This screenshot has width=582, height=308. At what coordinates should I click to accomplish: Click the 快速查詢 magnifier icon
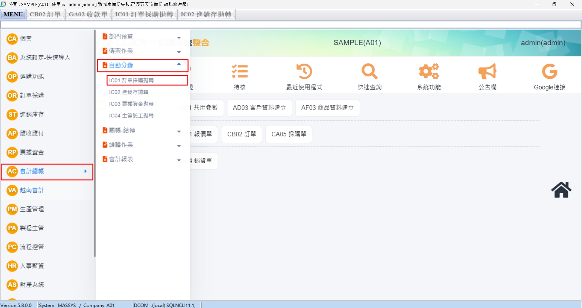(x=369, y=72)
